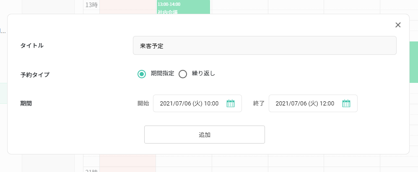Click the title field containing 来客予定
The height and width of the screenshot is (172, 418).
(x=264, y=46)
